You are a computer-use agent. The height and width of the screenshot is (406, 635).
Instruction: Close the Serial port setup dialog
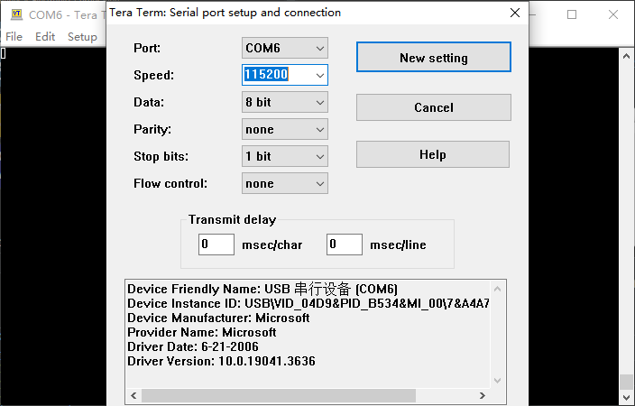(514, 14)
